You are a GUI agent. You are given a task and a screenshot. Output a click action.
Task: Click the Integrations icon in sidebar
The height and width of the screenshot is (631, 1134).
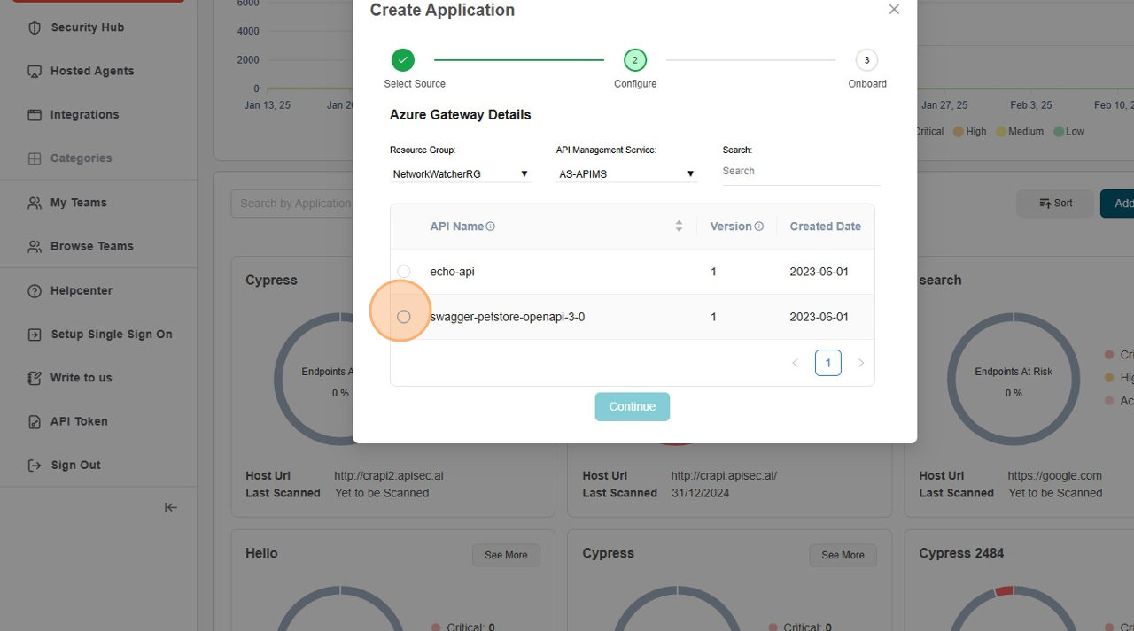pyautogui.click(x=35, y=115)
